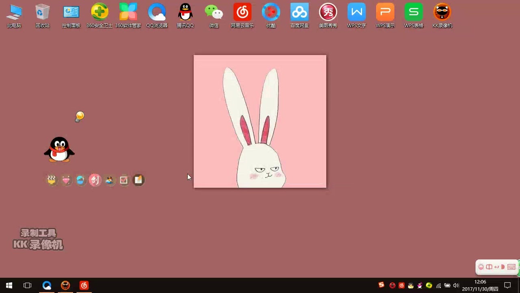520x293 pixels.
Task: Open the IME soft keyboard icon
Action: click(x=511, y=267)
